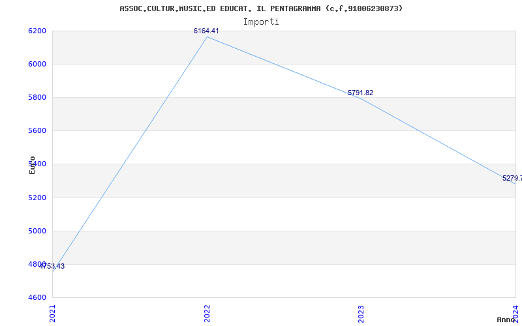
Task: Select the 6000 y-axis value
Action: click(x=37, y=64)
